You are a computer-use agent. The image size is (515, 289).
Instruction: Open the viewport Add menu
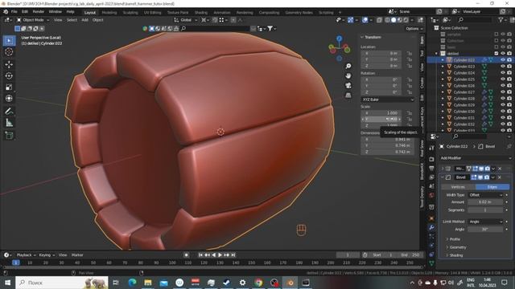(84, 20)
